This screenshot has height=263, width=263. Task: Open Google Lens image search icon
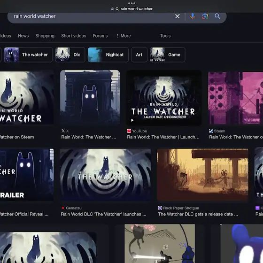(x=205, y=16)
